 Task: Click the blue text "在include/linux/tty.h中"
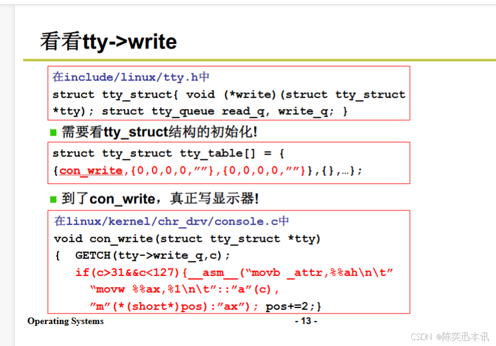(x=131, y=77)
